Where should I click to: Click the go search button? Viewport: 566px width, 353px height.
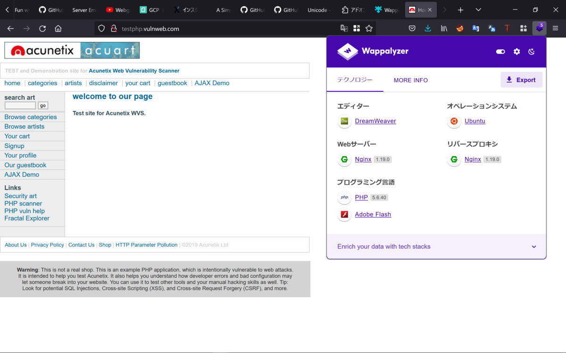(43, 105)
